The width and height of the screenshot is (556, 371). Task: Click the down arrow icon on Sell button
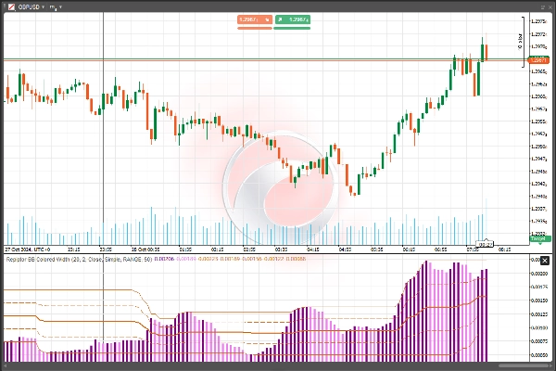coord(267,19)
